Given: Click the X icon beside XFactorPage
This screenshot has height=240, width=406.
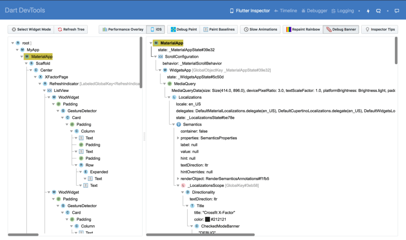Looking at the screenshot, I should tap(41, 77).
